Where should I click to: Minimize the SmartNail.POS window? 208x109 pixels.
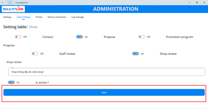tap(189, 2)
